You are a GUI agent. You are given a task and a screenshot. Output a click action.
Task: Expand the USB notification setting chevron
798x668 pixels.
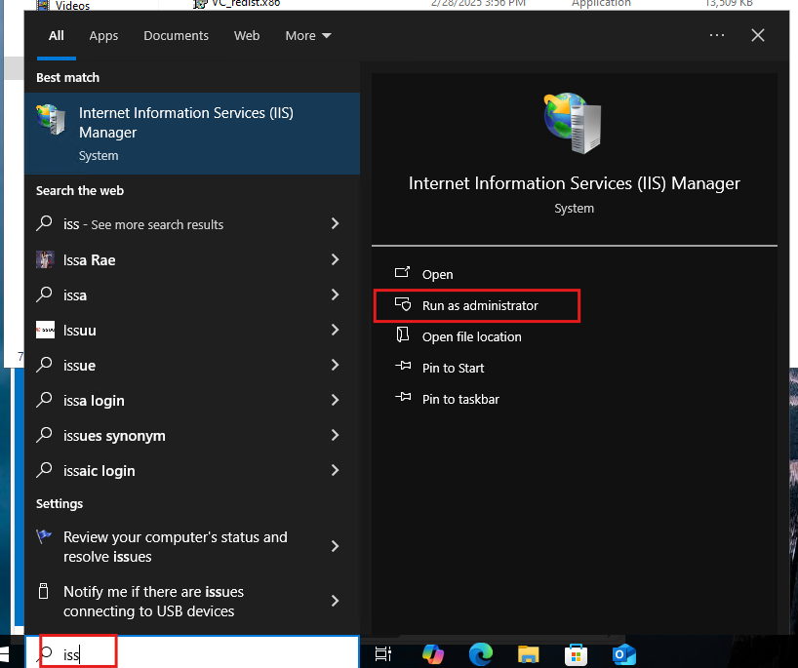coord(335,601)
